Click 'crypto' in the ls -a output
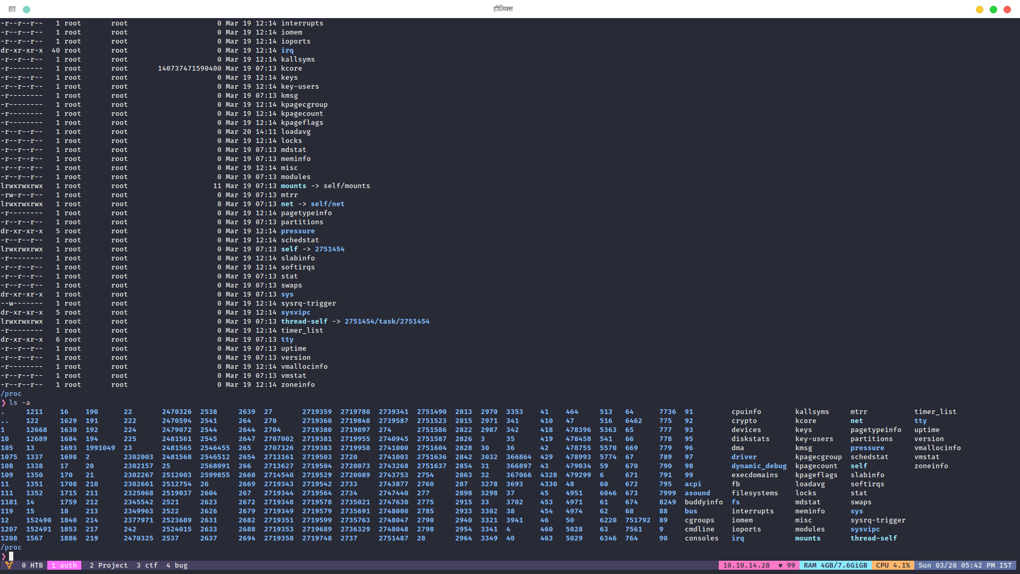Viewport: 1020px width, 574px height. (x=744, y=421)
